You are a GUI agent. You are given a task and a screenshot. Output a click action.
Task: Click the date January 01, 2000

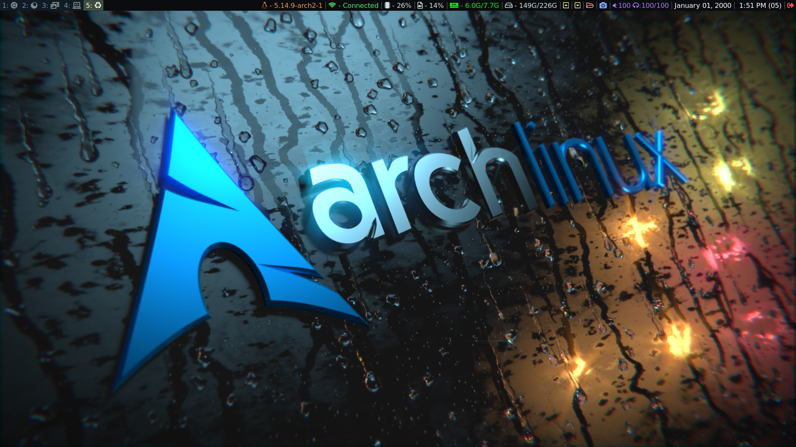703,5
